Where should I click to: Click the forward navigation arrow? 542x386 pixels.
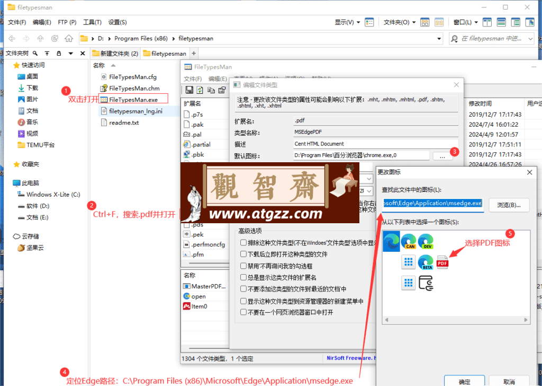(x=26, y=38)
